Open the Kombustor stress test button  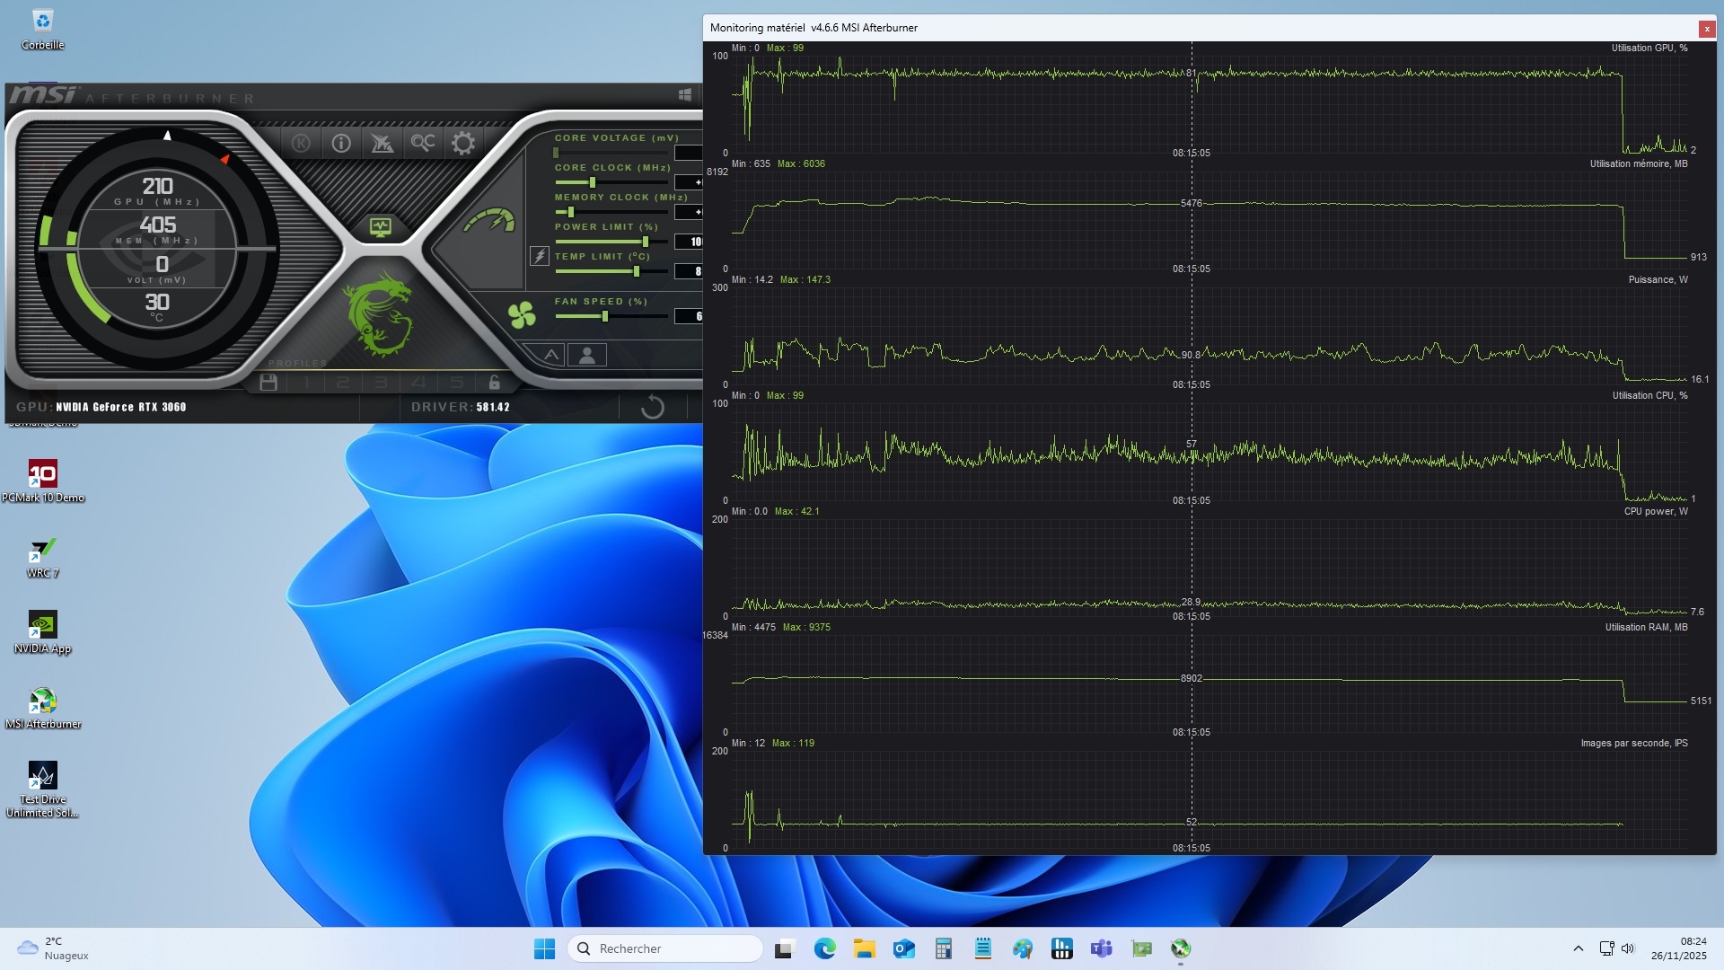301,143
